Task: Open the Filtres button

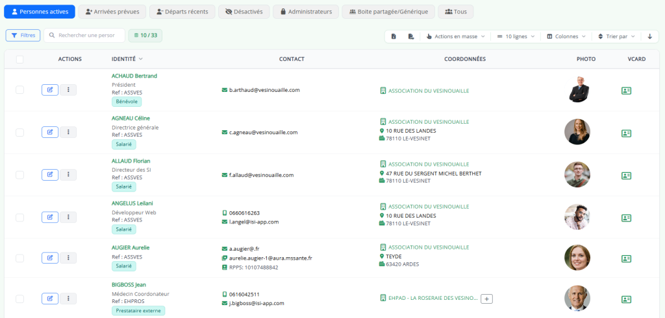Action: pos(23,36)
